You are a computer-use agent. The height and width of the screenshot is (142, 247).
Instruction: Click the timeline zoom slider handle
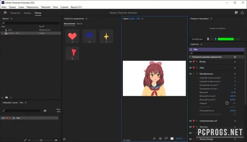tap(41, 140)
